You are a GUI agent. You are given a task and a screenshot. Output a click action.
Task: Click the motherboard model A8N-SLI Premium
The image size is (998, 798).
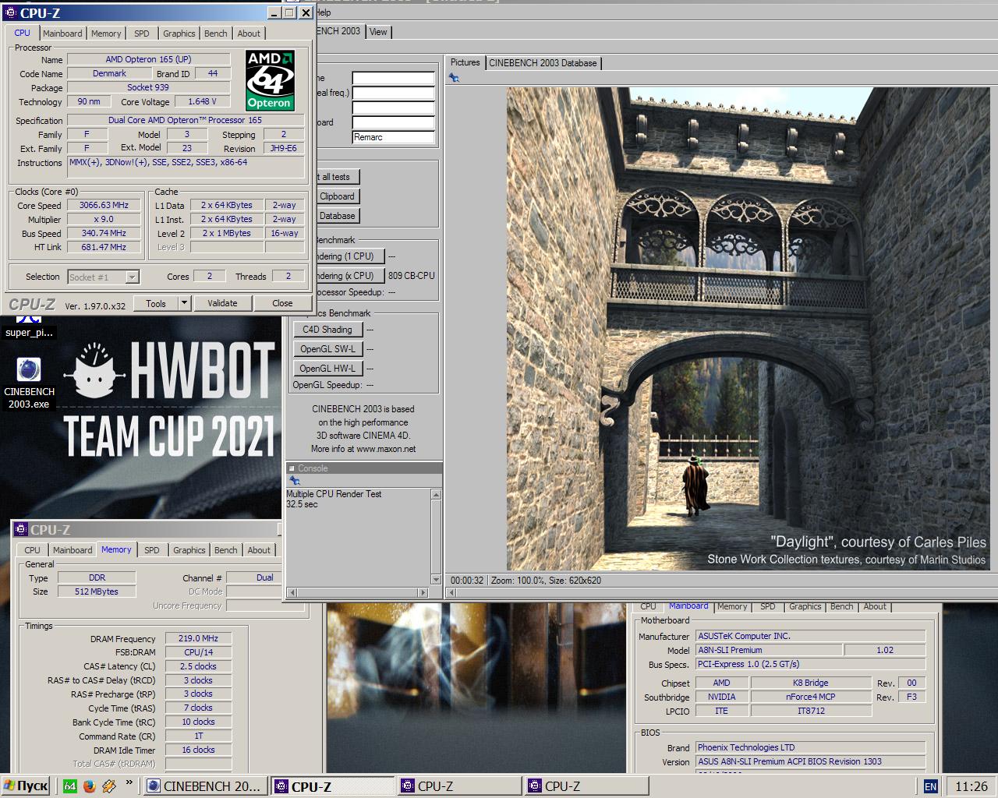pyautogui.click(x=768, y=650)
